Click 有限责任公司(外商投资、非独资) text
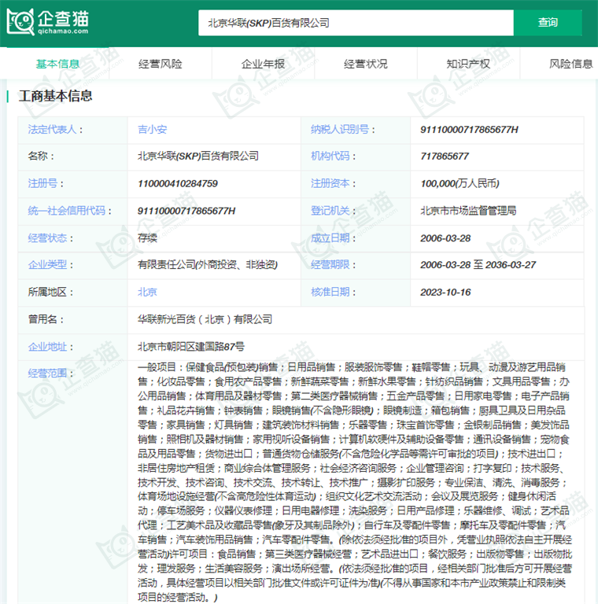Image resolution: width=598 pixels, height=604 pixels. click(208, 264)
